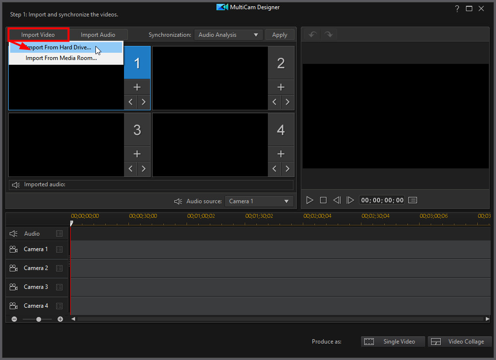Zoom out the timeline with minus icon
The image size is (496, 360).
tap(14, 319)
